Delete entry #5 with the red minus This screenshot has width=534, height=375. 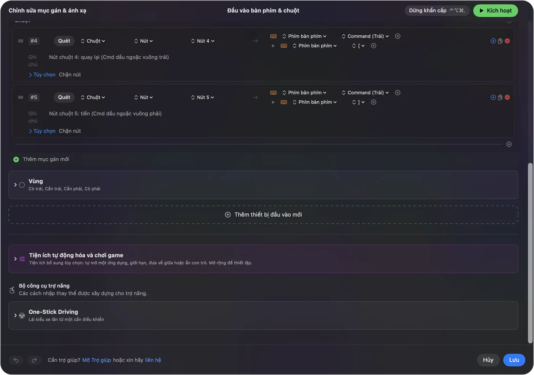[507, 97]
